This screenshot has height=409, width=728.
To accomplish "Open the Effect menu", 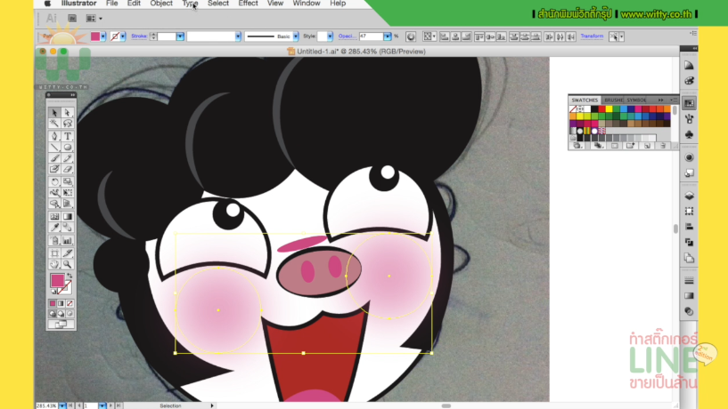I will 248,4.
